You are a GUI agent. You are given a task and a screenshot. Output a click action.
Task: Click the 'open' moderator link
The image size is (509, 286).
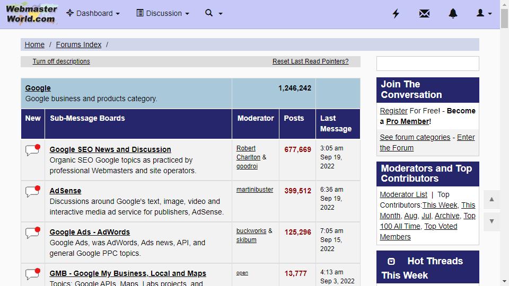(242, 273)
